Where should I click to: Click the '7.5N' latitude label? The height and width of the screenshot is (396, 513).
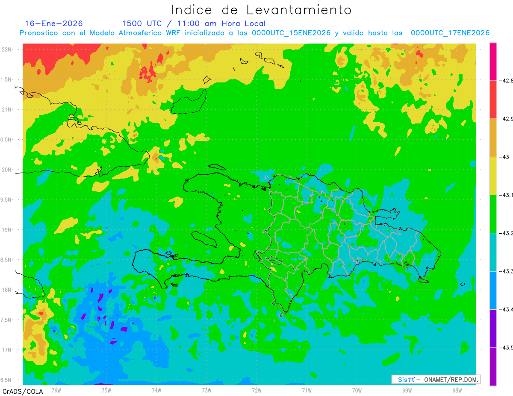point(6,320)
